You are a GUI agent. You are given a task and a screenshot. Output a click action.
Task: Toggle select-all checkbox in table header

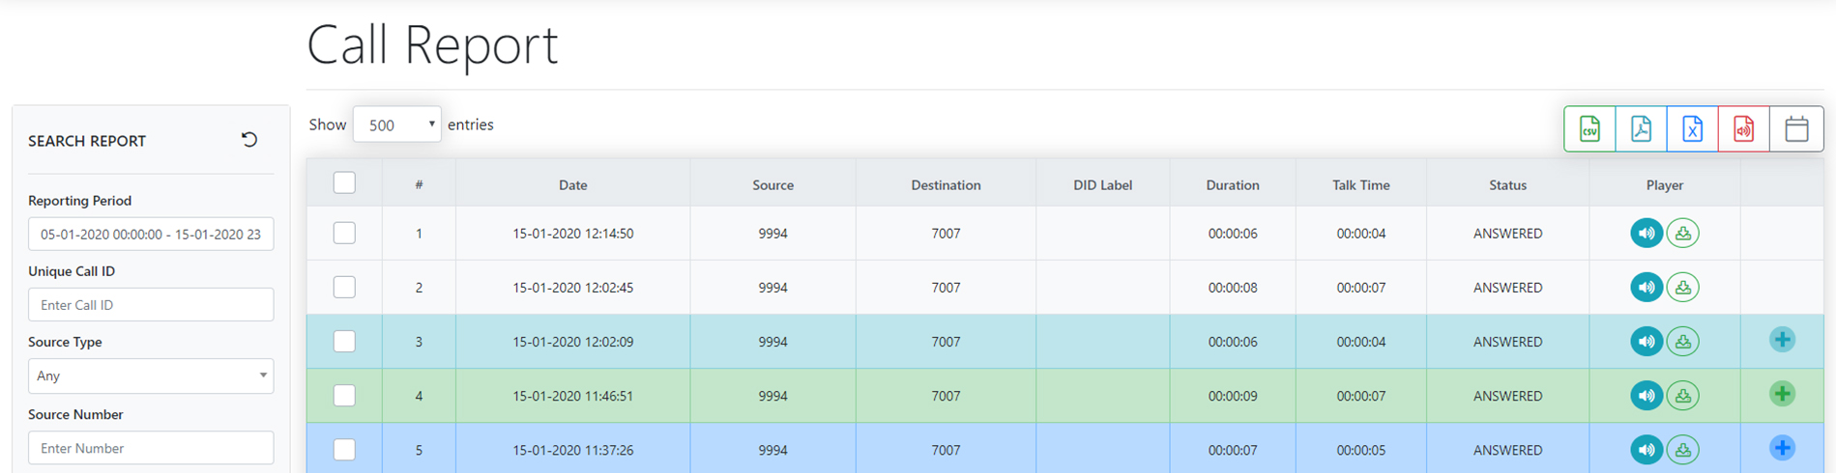click(344, 182)
